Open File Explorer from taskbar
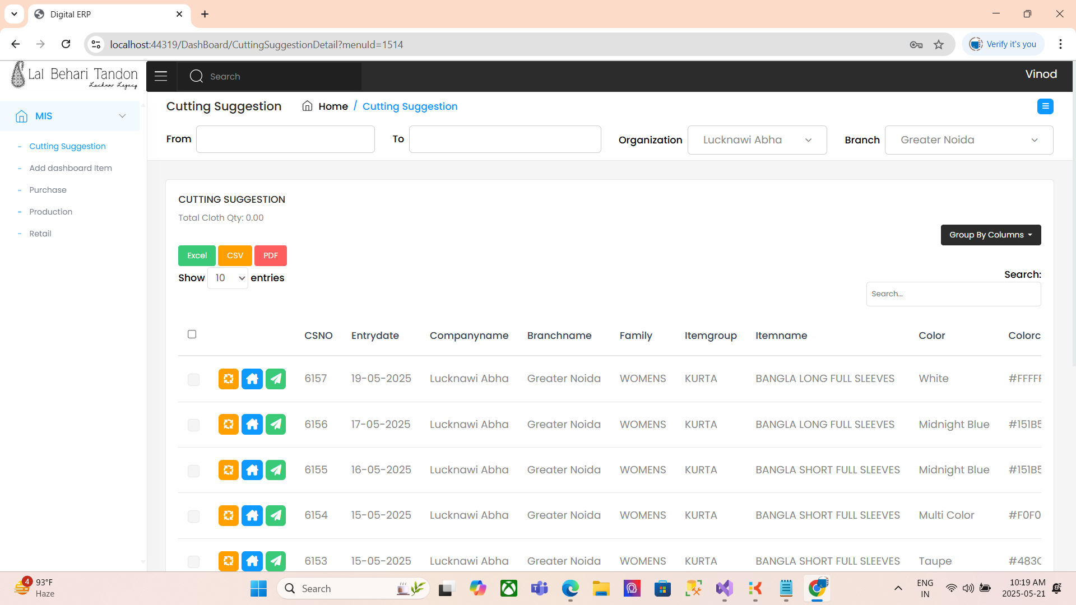Screen dimensions: 1076x605 601,588
